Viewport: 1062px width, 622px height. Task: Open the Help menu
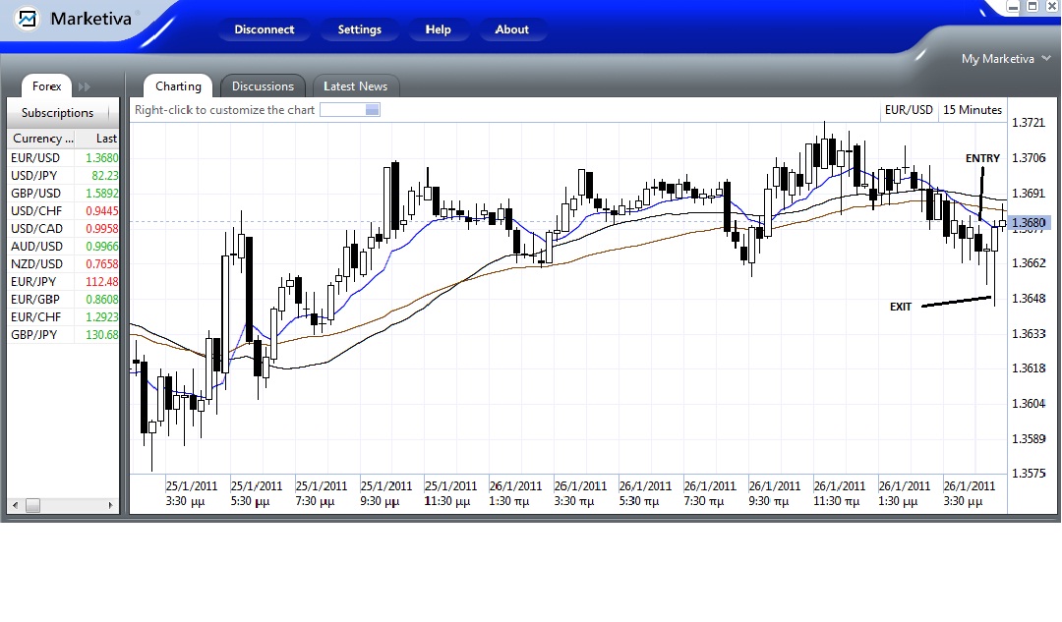[x=439, y=29]
